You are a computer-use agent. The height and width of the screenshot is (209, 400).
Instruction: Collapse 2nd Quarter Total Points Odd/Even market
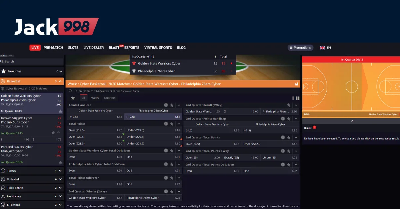(x=296, y=165)
